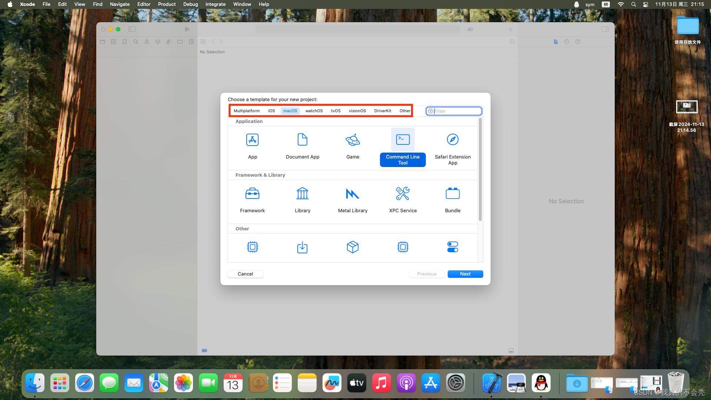Add an editor on the right
This screenshot has height=400, width=711.
513,42
